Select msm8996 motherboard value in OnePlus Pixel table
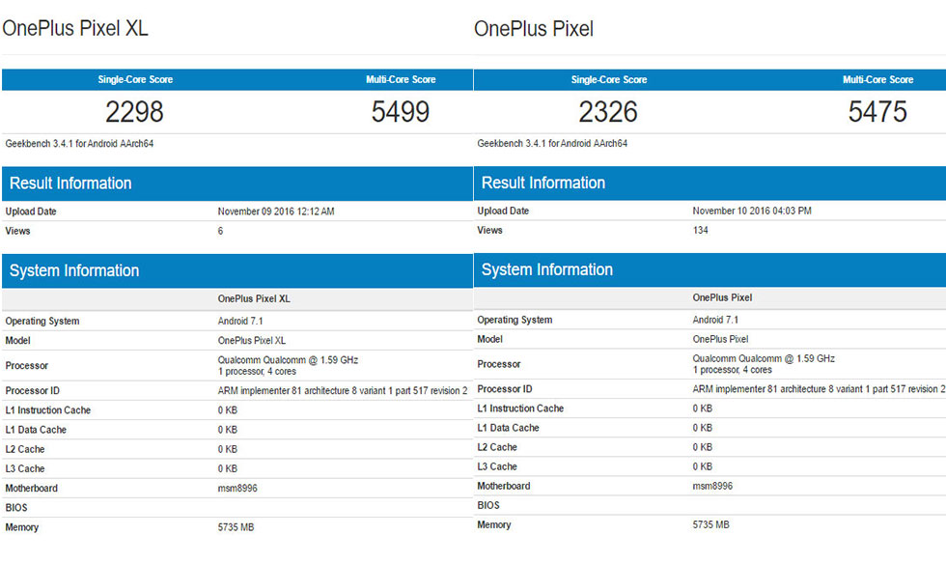Viewport: 946px width, 564px height. (x=712, y=486)
